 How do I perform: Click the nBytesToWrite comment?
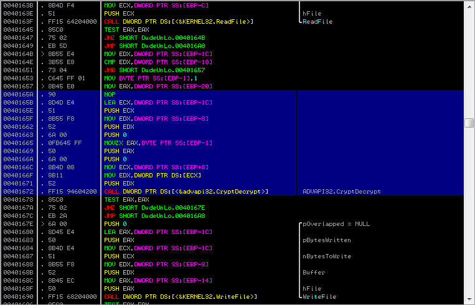point(327,256)
